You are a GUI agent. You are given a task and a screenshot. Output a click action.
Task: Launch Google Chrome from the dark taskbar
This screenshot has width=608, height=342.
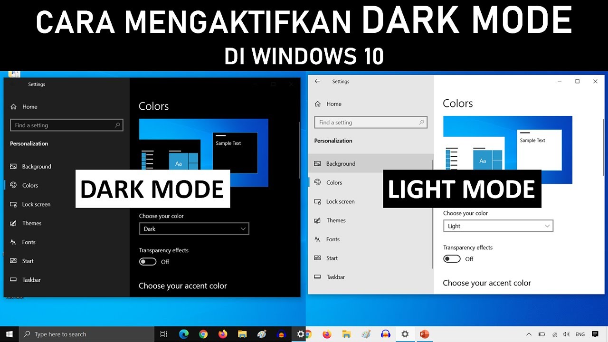pos(203,334)
